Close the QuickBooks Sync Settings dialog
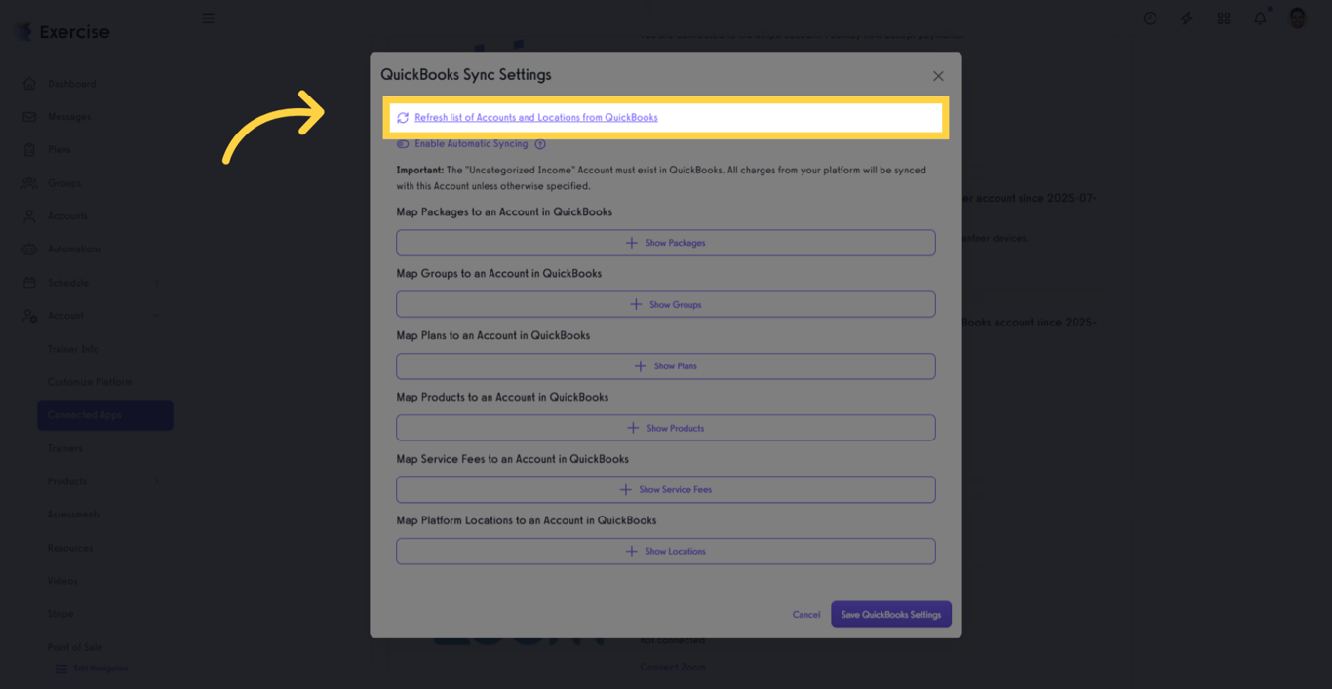 (938, 76)
